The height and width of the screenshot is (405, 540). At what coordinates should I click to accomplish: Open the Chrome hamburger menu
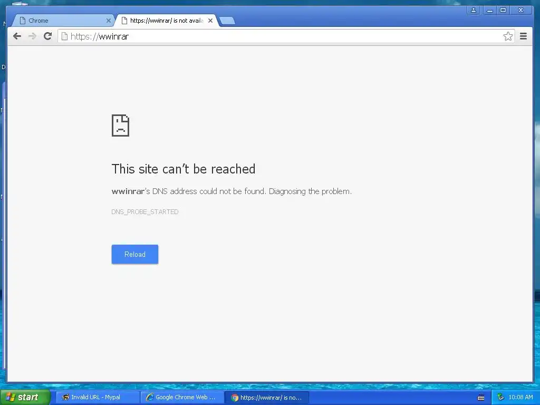(523, 36)
